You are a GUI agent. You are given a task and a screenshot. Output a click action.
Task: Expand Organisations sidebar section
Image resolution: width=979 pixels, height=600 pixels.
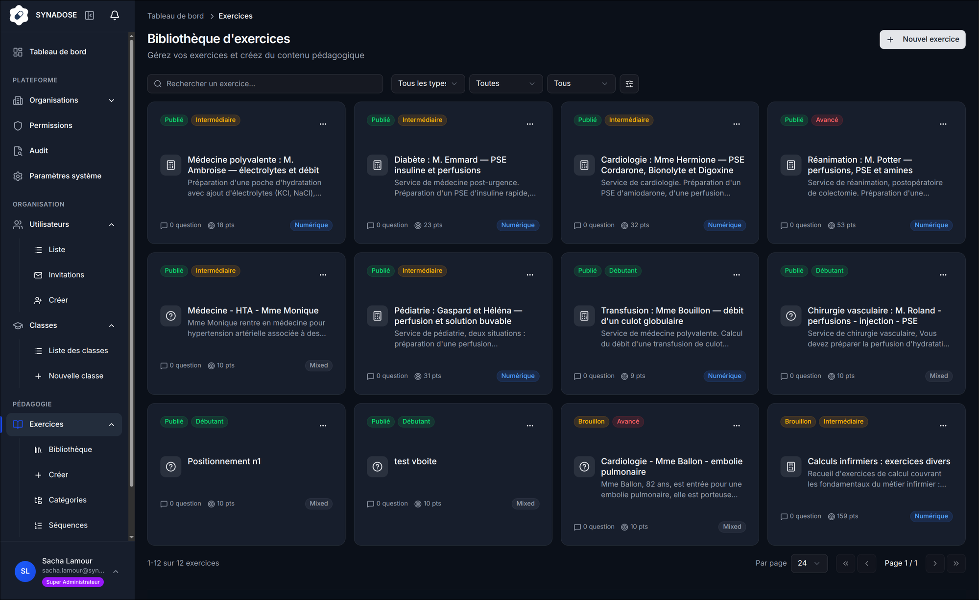(64, 100)
